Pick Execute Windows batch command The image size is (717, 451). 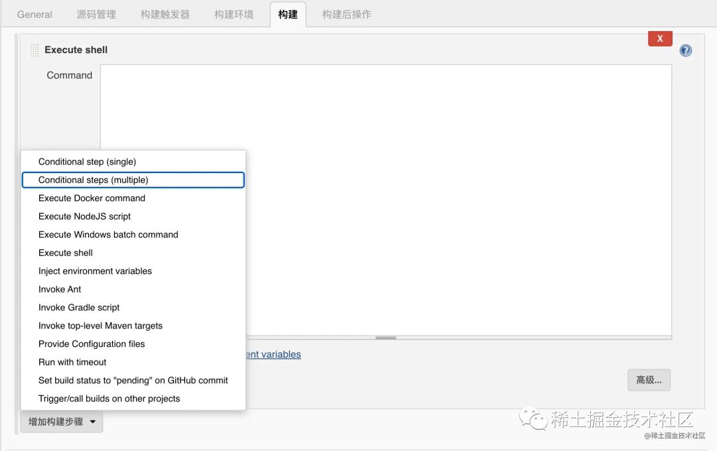[133, 235]
